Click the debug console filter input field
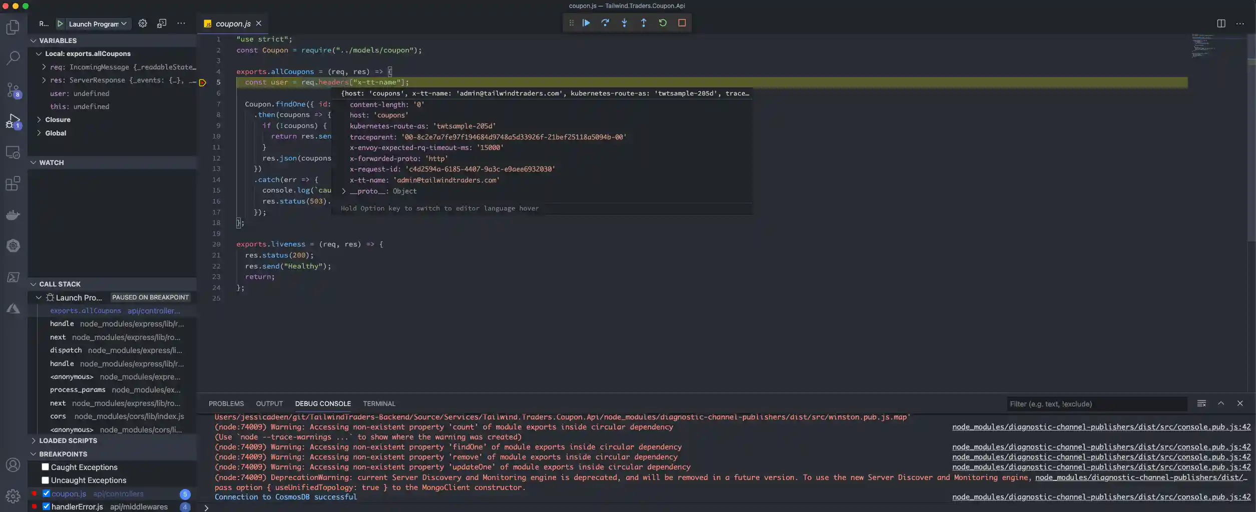 1096,403
